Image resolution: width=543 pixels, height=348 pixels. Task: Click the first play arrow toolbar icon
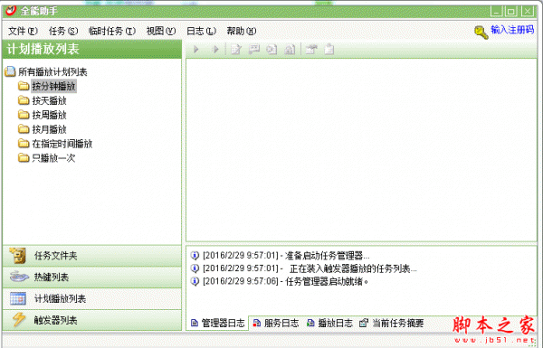pos(196,50)
